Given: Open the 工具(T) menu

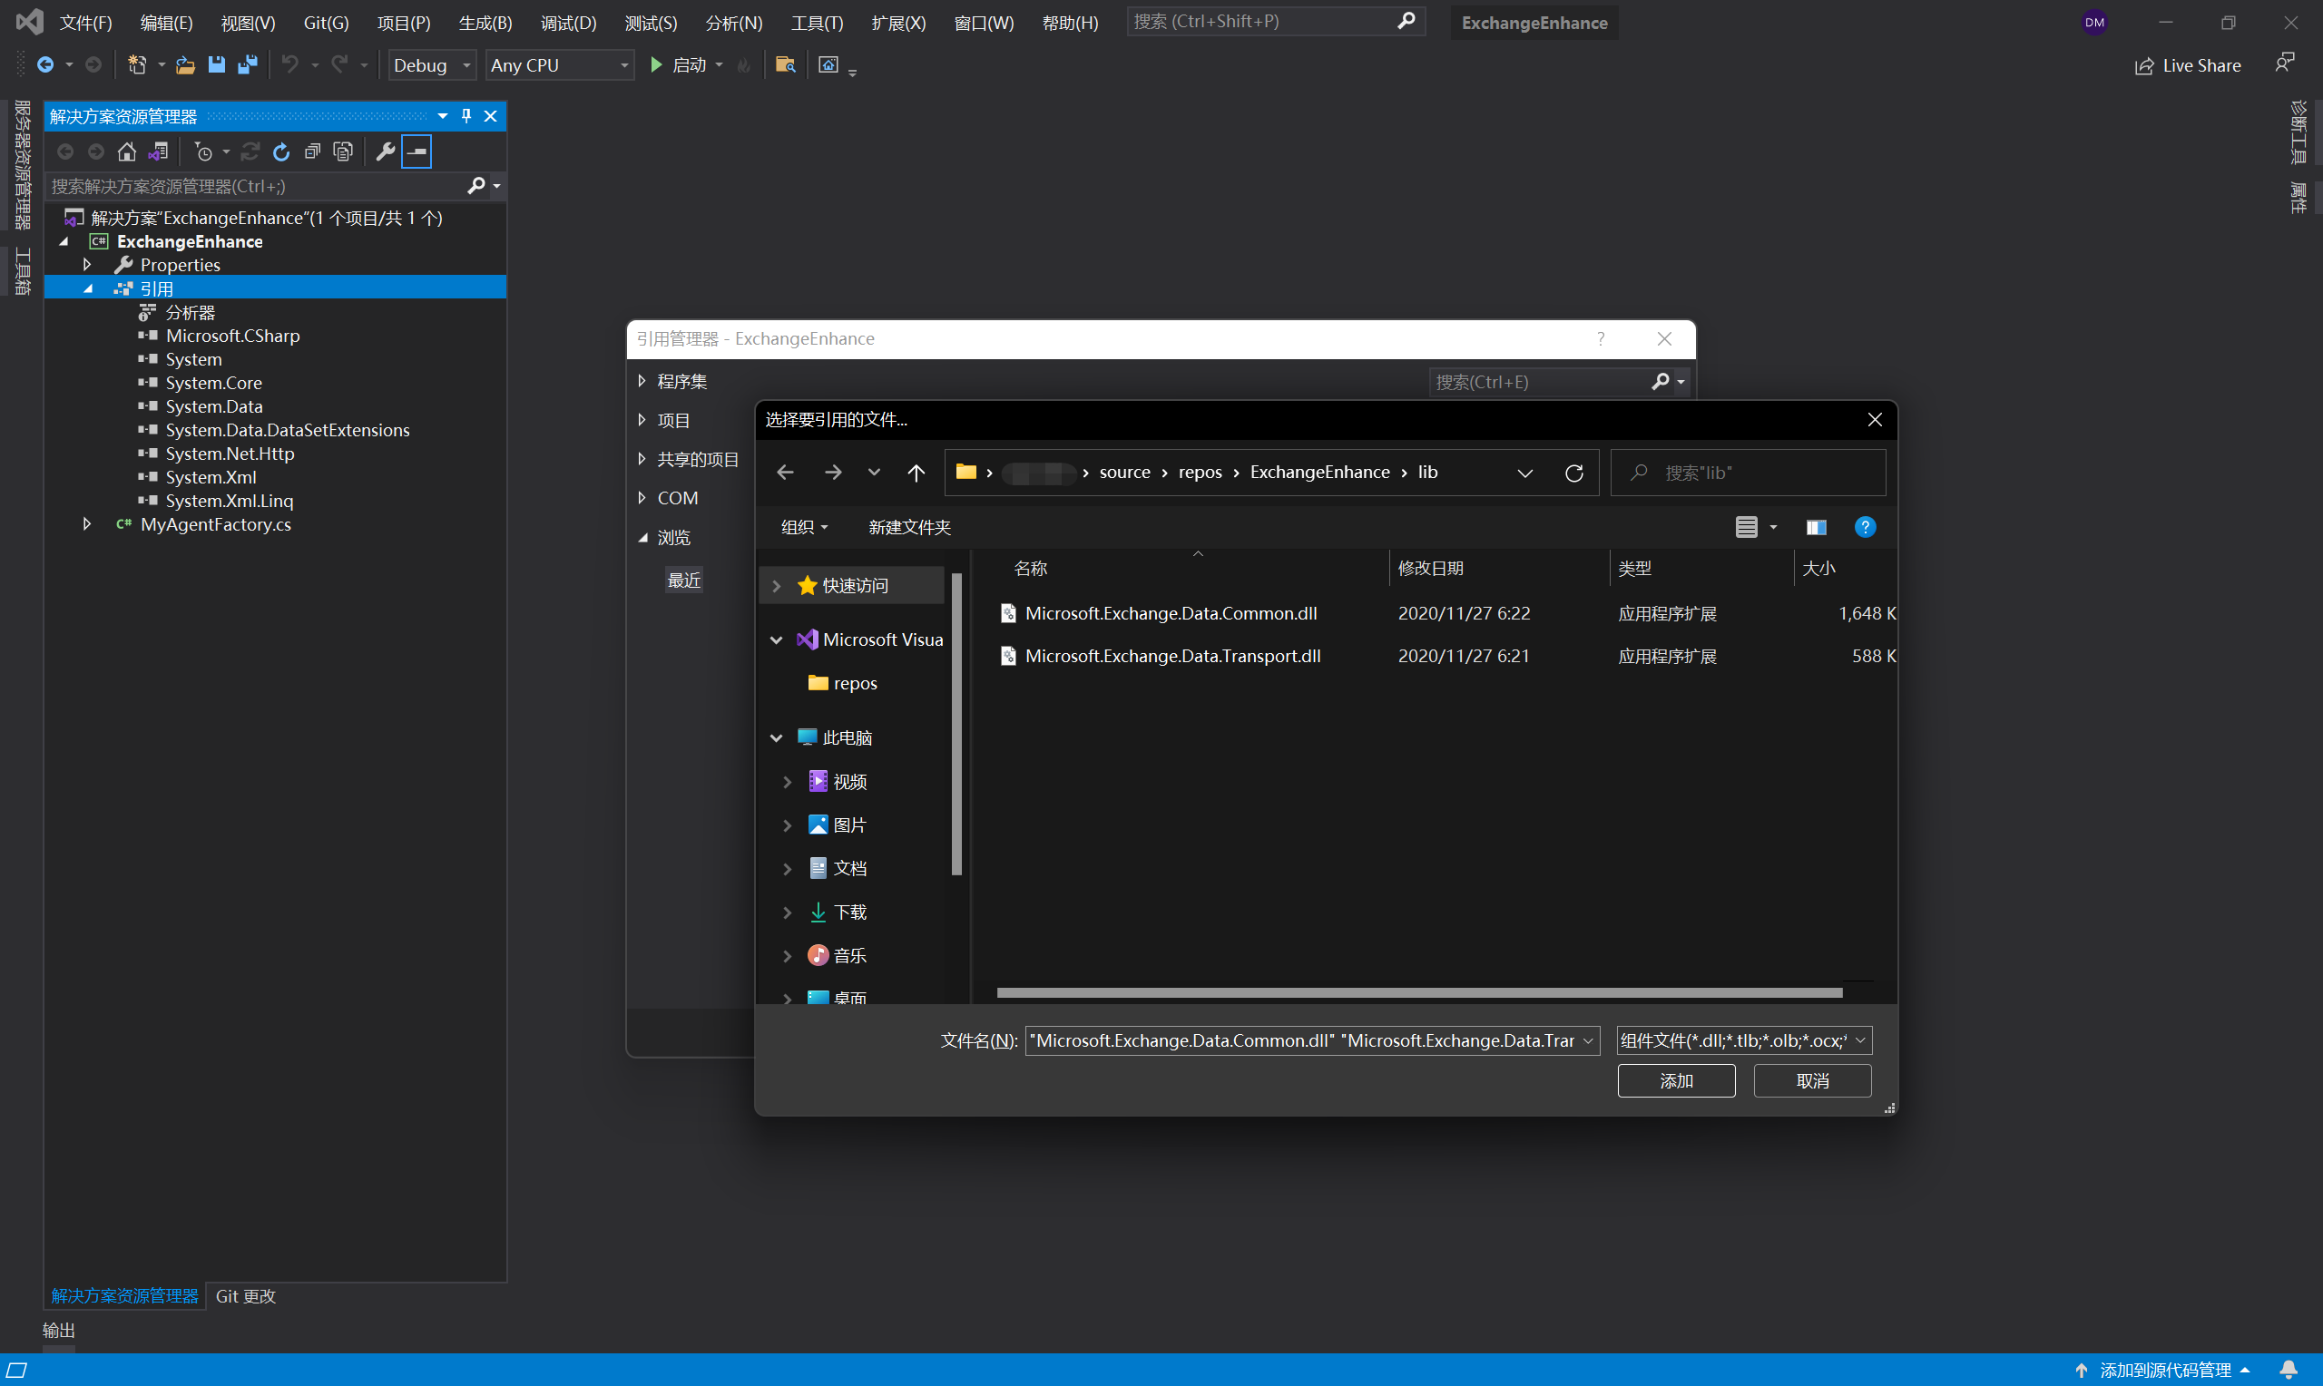Looking at the screenshot, I should (x=817, y=23).
